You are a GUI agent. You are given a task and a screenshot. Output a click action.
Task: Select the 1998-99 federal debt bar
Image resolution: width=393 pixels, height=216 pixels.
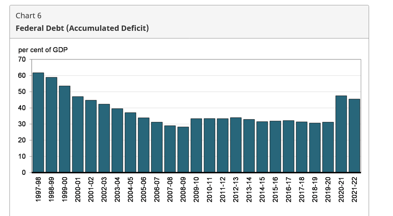coord(51,125)
